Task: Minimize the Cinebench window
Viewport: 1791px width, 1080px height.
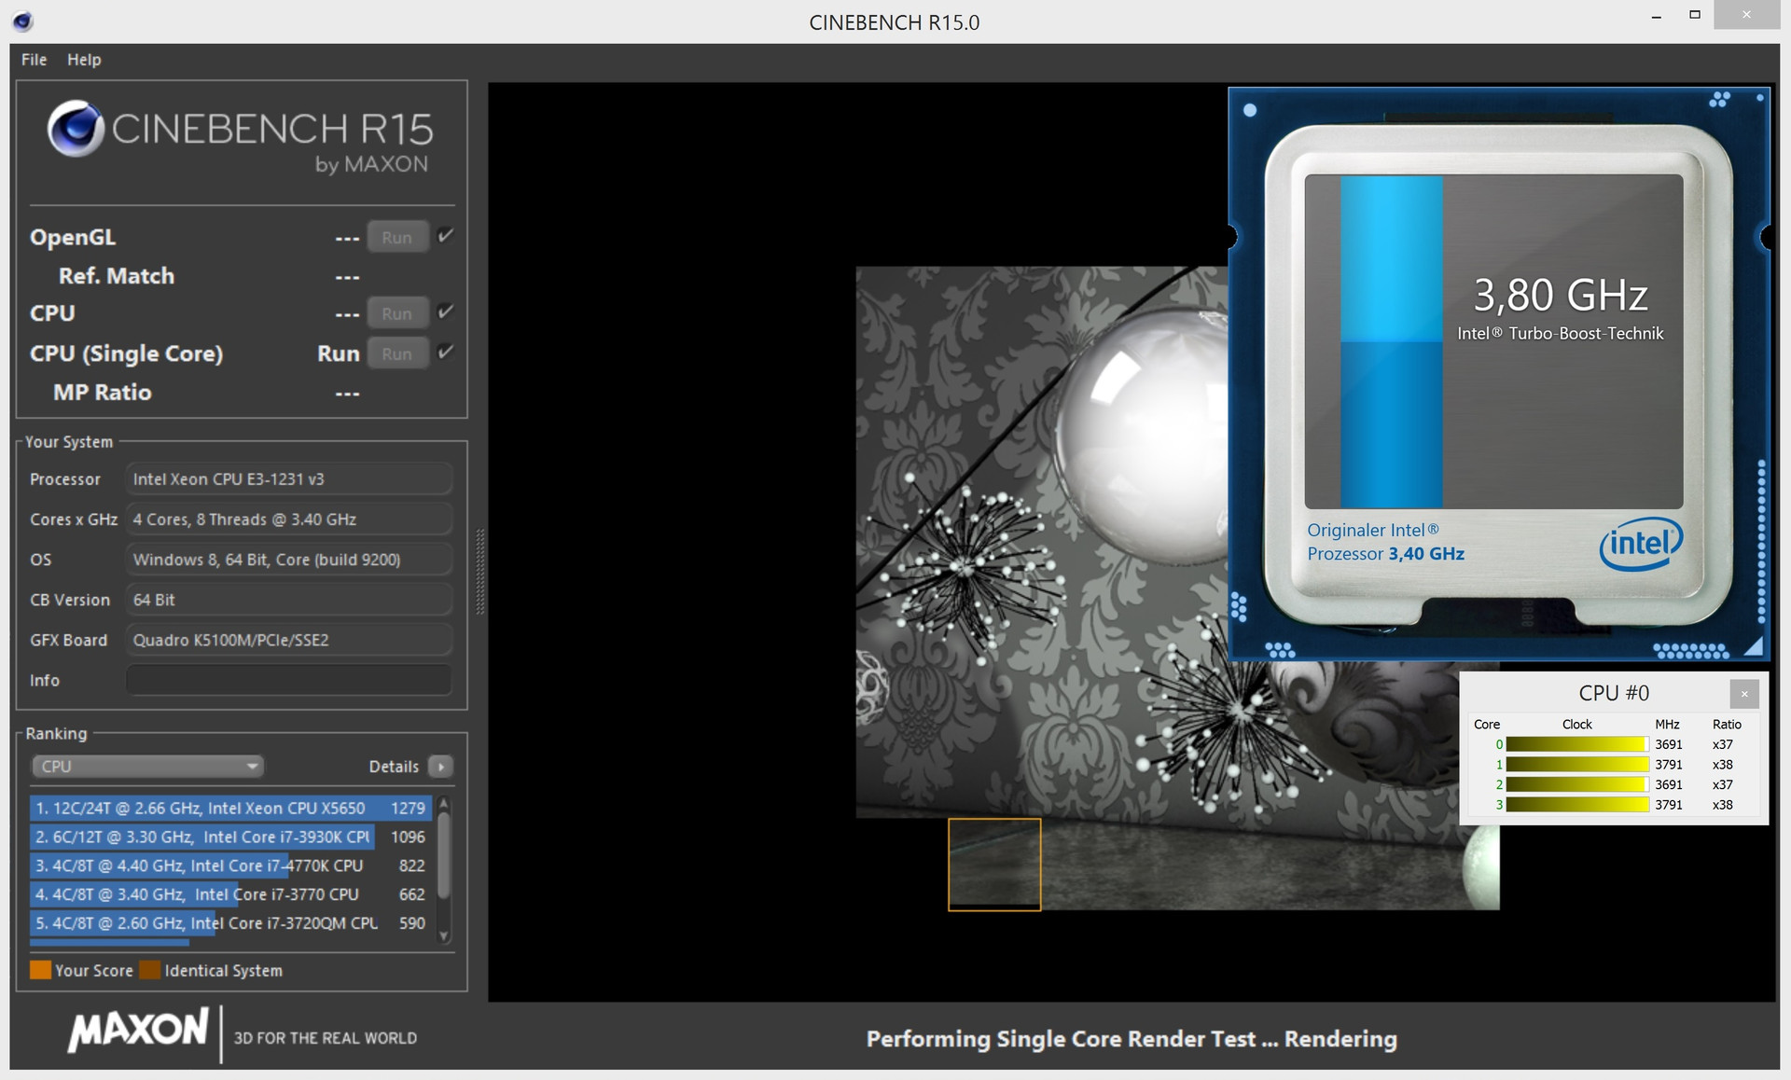Action: 1657,17
